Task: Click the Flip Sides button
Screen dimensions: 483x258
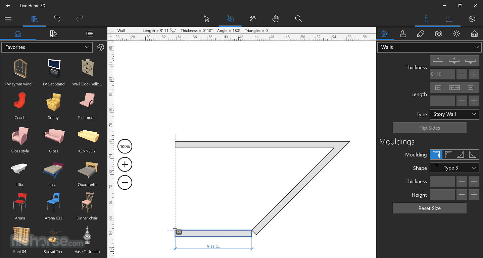Action: [x=429, y=128]
